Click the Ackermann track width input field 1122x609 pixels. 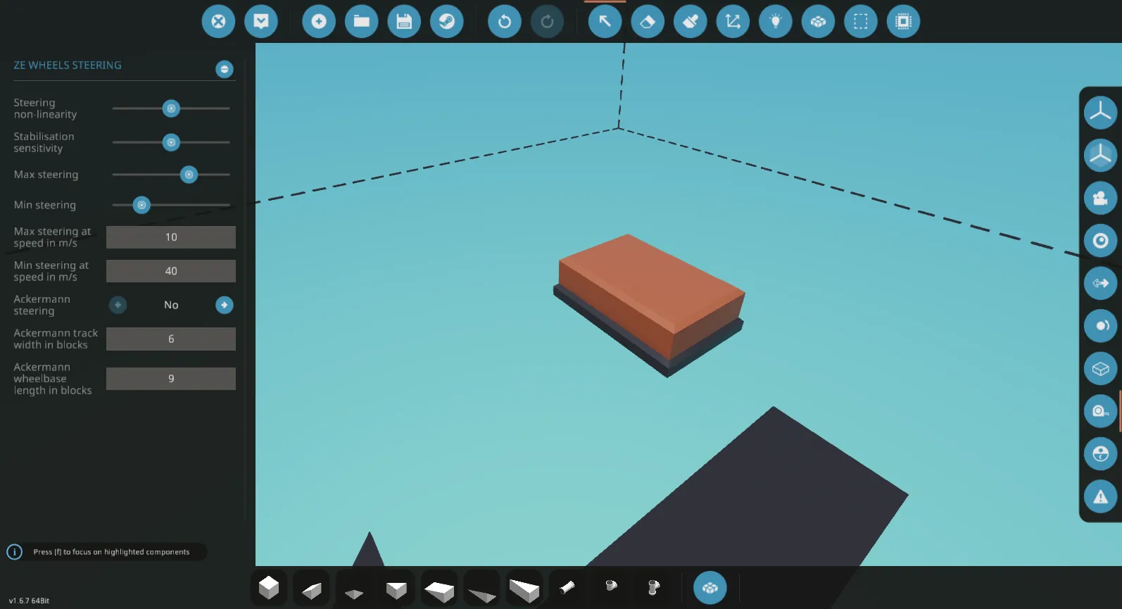coord(170,339)
